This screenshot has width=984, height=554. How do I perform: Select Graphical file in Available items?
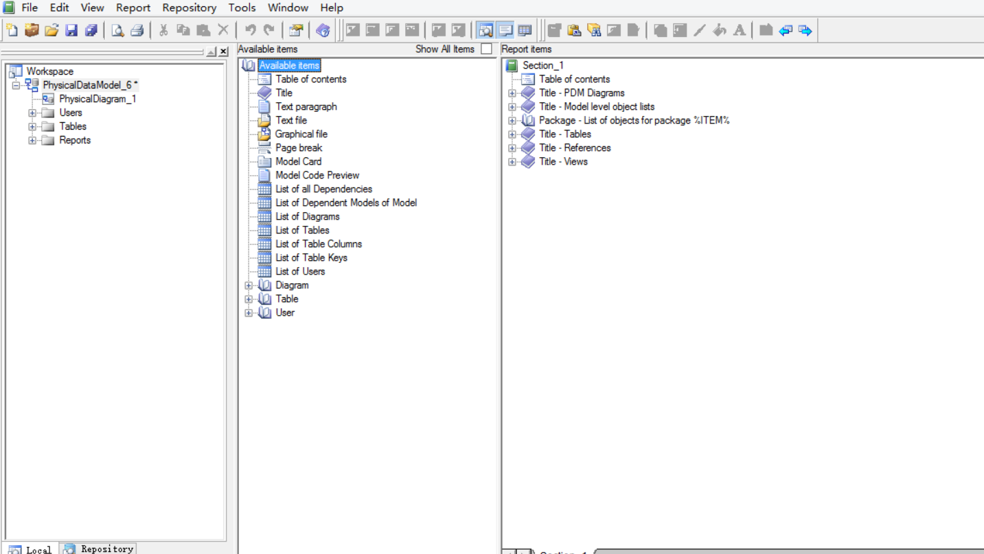pos(301,134)
